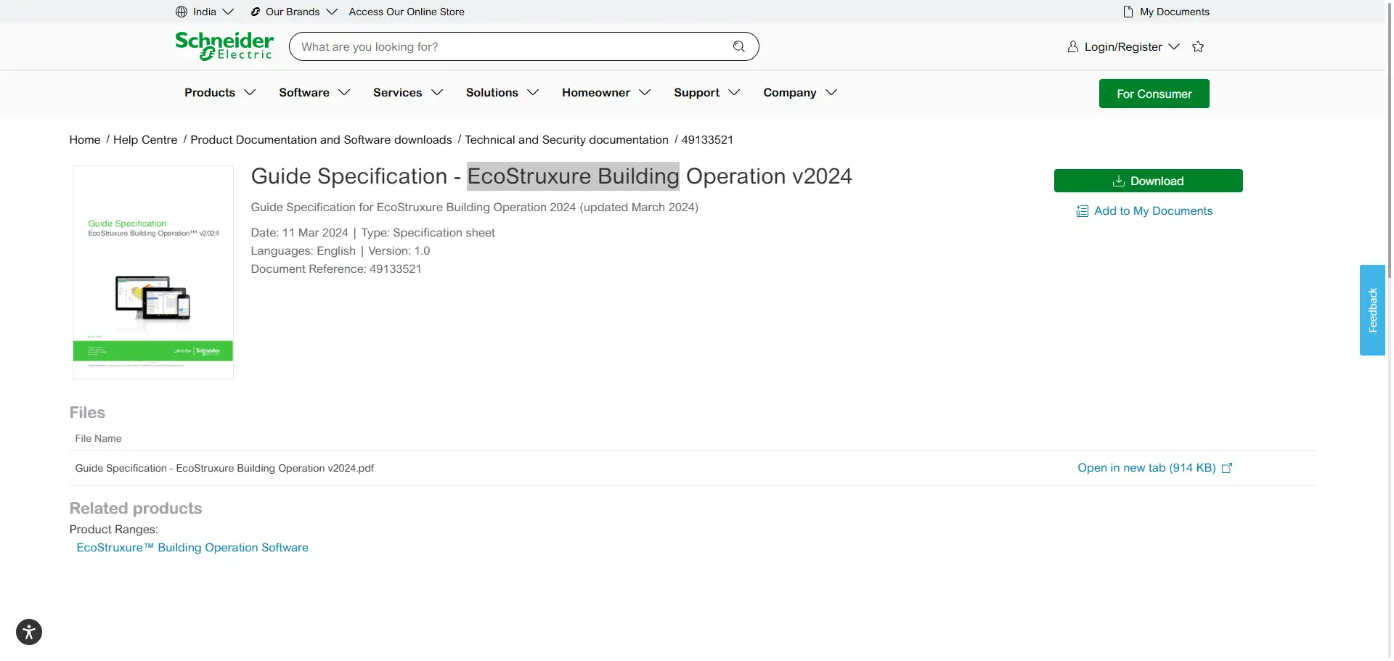Image resolution: width=1394 pixels, height=661 pixels.
Task: Open the accessibility options icon
Action: [29, 632]
